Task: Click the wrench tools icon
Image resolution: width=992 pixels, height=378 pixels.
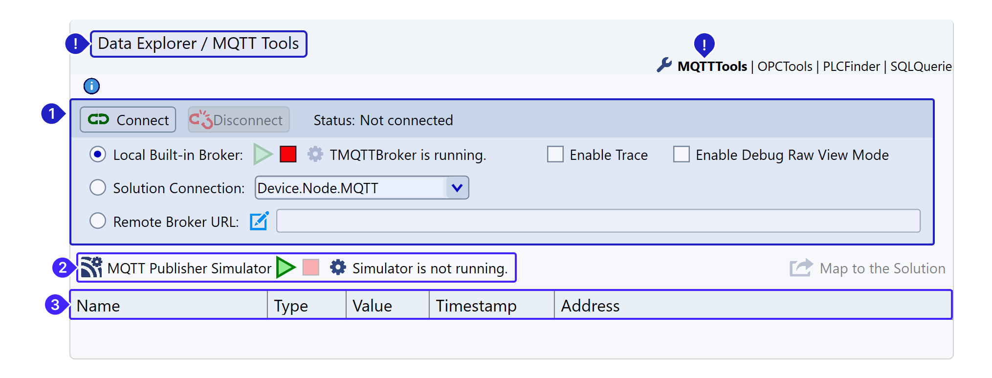Action: coord(664,65)
